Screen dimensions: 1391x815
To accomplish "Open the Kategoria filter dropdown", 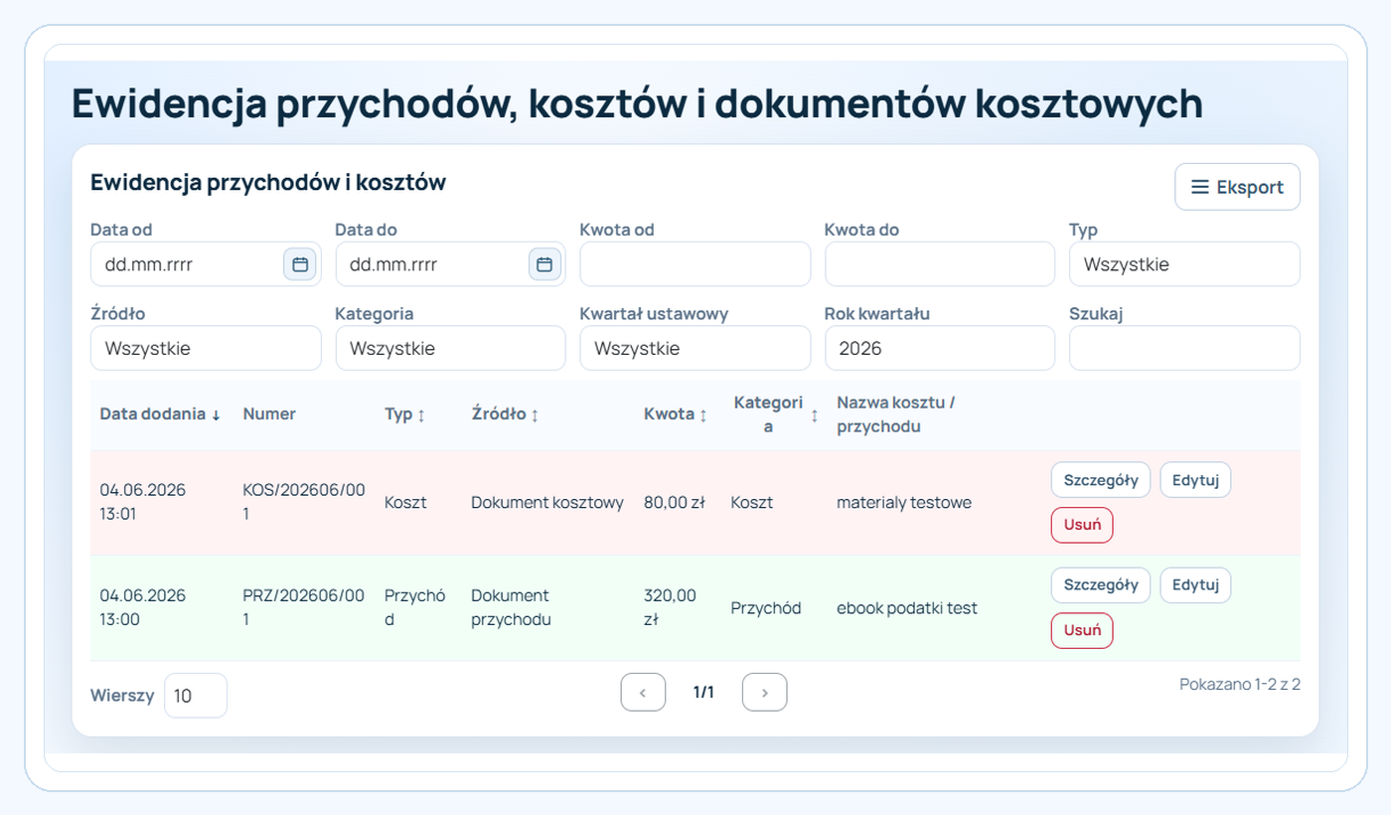I will 450,349.
